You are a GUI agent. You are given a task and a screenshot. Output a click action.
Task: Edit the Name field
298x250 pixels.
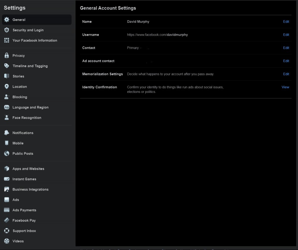(286, 22)
